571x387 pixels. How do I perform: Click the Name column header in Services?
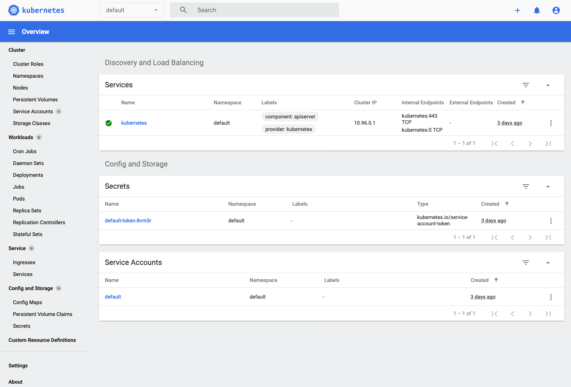click(x=128, y=102)
